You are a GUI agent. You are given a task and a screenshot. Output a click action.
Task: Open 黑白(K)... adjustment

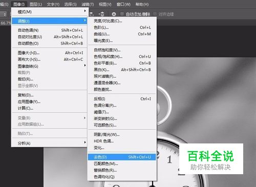coord(122,70)
